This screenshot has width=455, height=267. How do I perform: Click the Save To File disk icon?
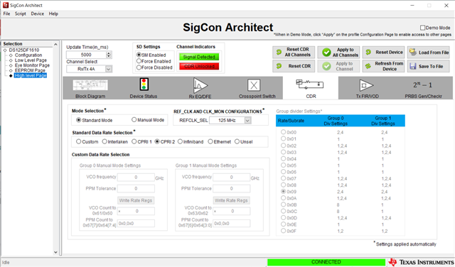click(412, 66)
